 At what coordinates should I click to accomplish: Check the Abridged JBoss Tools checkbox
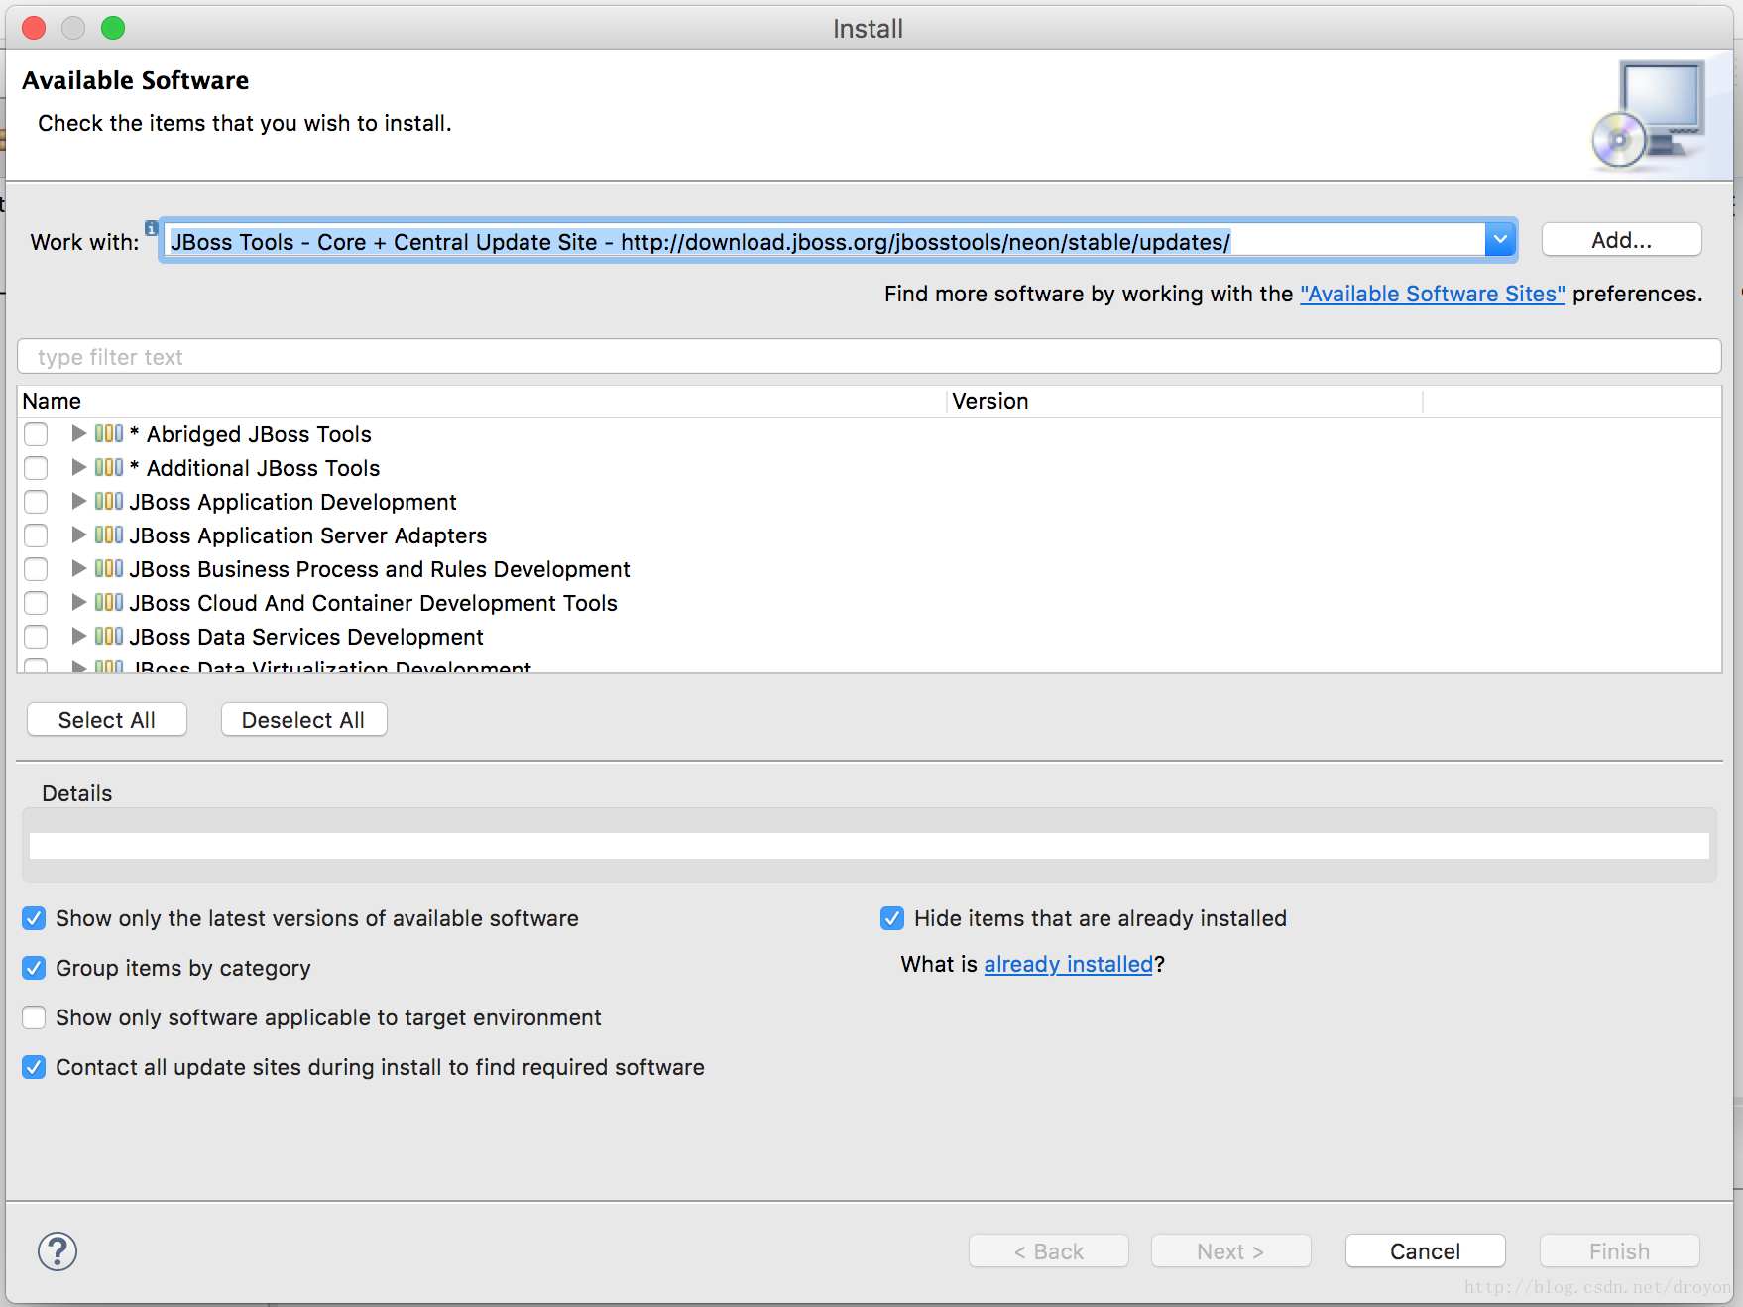(x=36, y=434)
